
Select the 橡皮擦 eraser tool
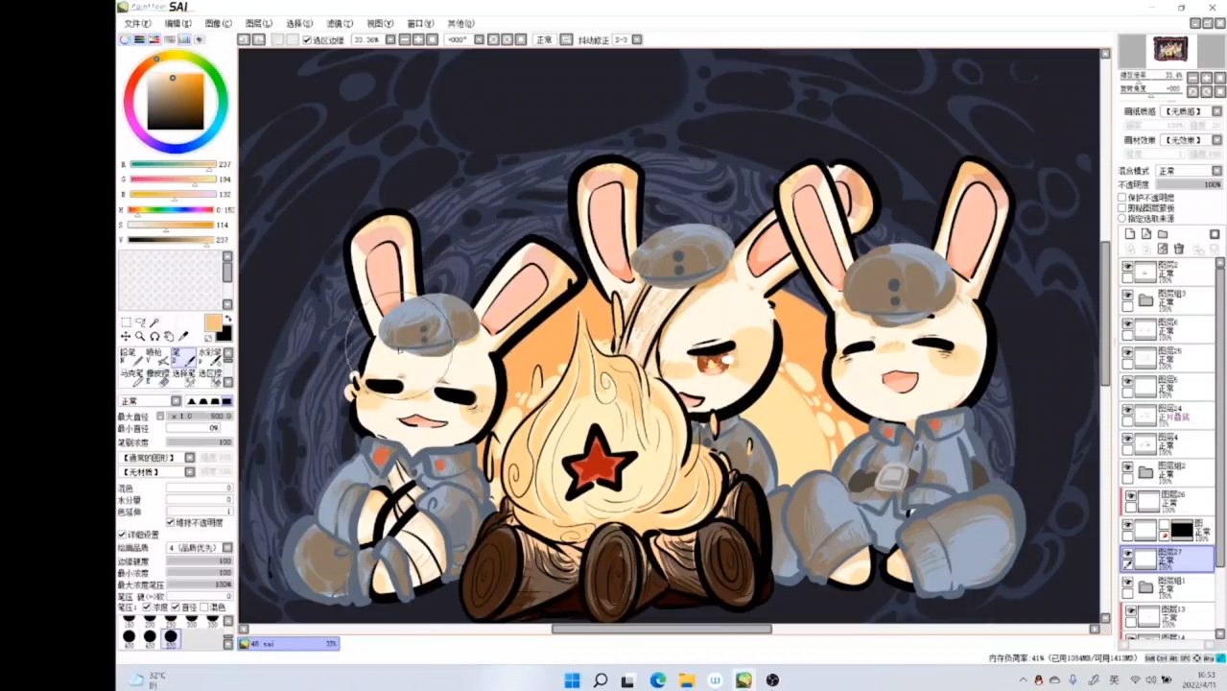click(x=156, y=378)
